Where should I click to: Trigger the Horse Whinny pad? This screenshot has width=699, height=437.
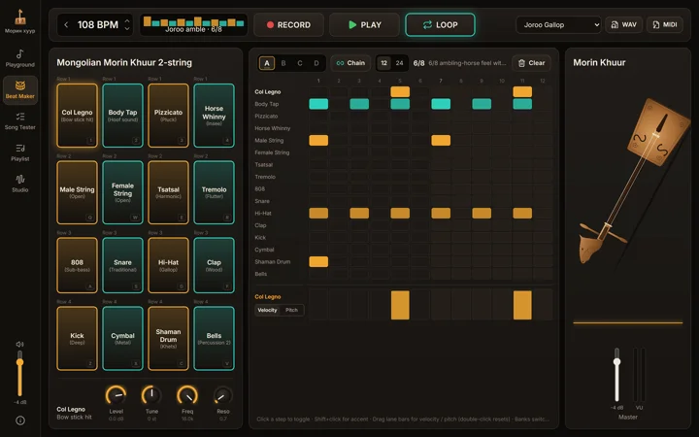tap(214, 116)
